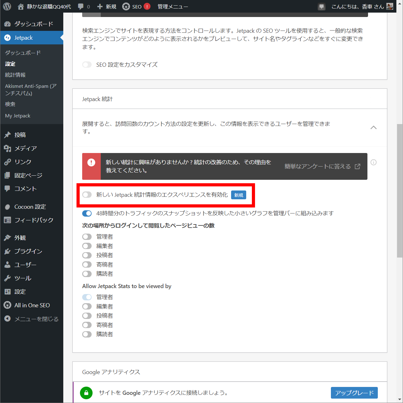The height and width of the screenshot is (403, 403).
Task: Click the ユーザー person icon
Action: click(7, 265)
